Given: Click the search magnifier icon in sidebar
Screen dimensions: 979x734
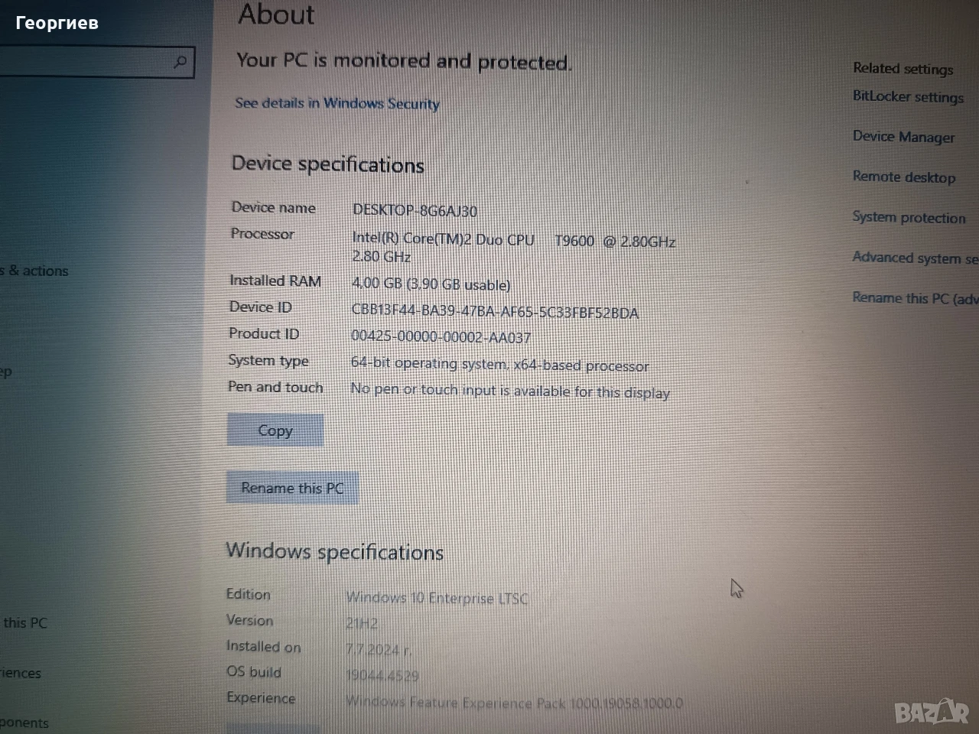Looking at the screenshot, I should [181, 61].
